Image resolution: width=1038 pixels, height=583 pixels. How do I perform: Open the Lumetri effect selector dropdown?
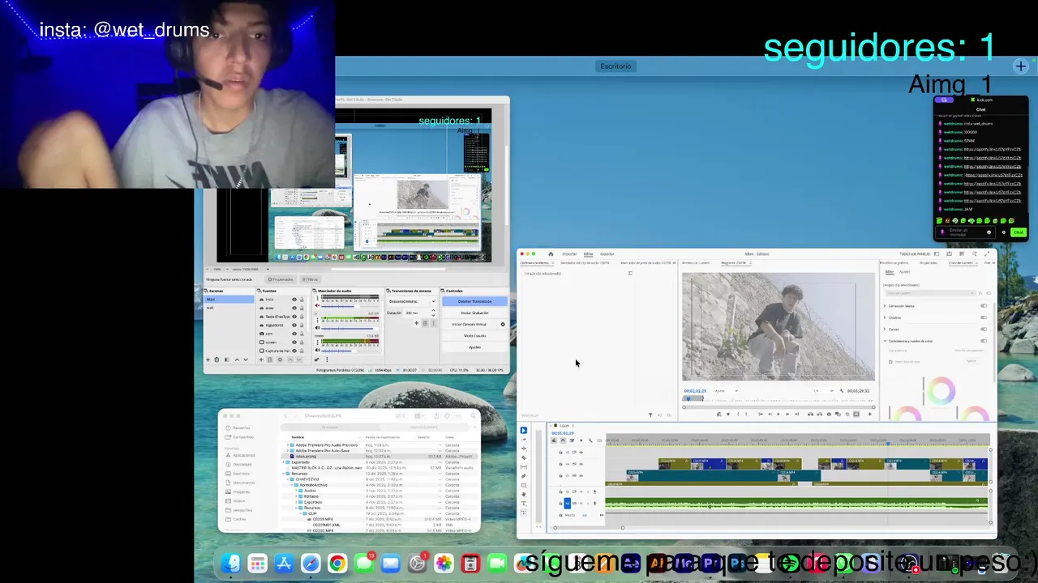930,293
